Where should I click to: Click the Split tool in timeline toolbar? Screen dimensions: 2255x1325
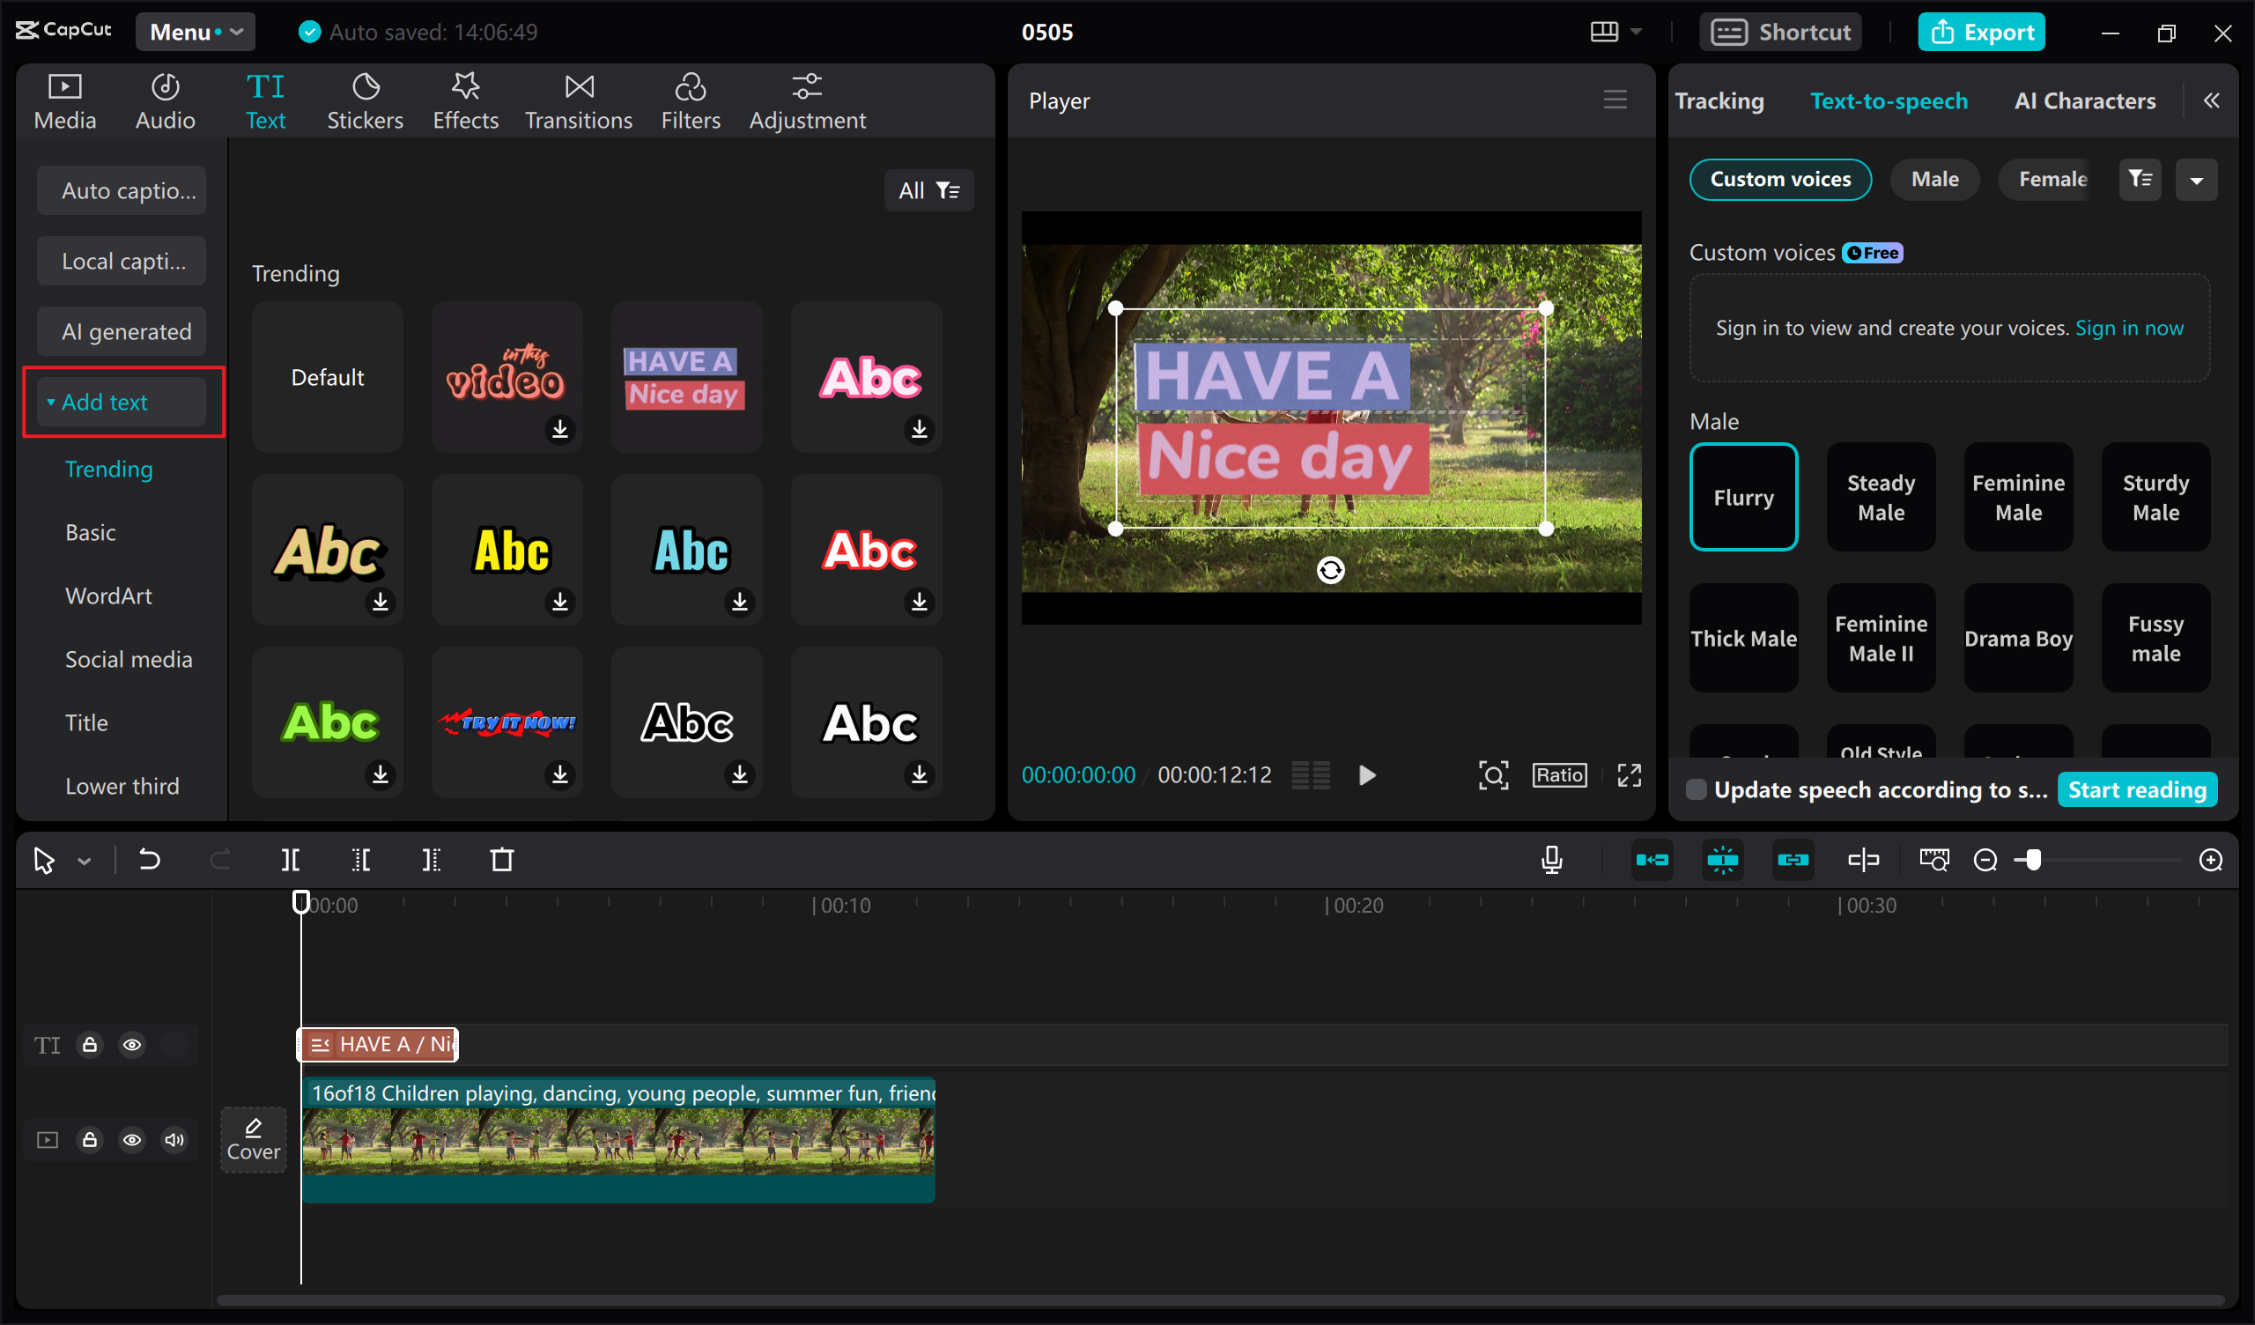pos(290,861)
